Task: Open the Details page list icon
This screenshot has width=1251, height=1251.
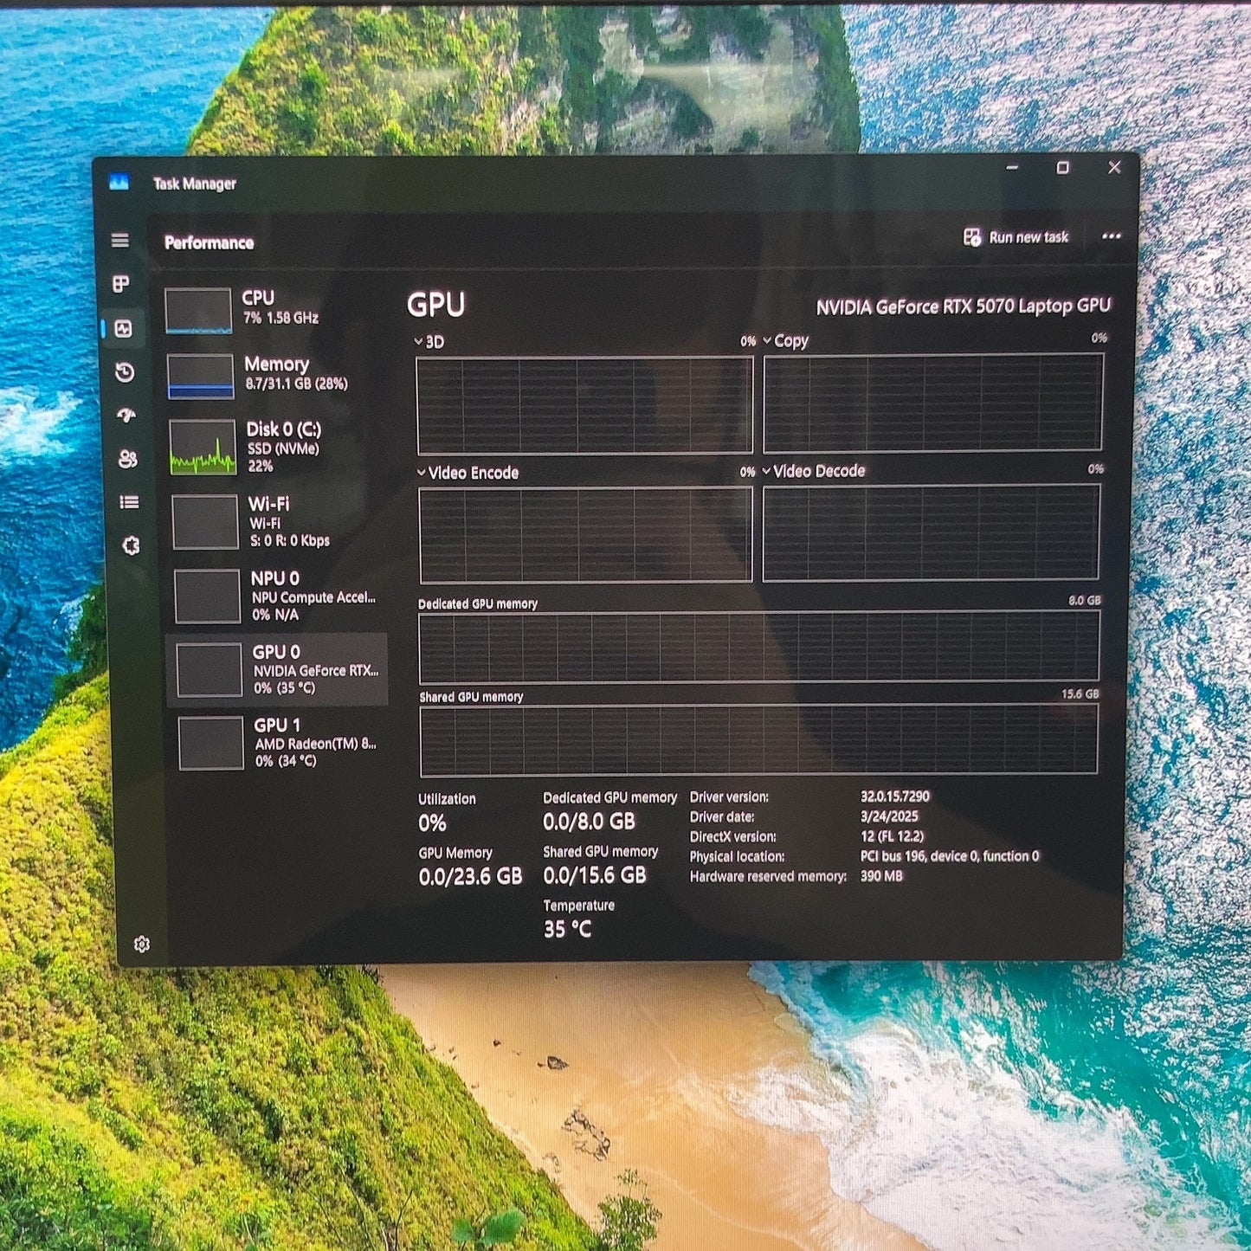Action: coord(130,502)
